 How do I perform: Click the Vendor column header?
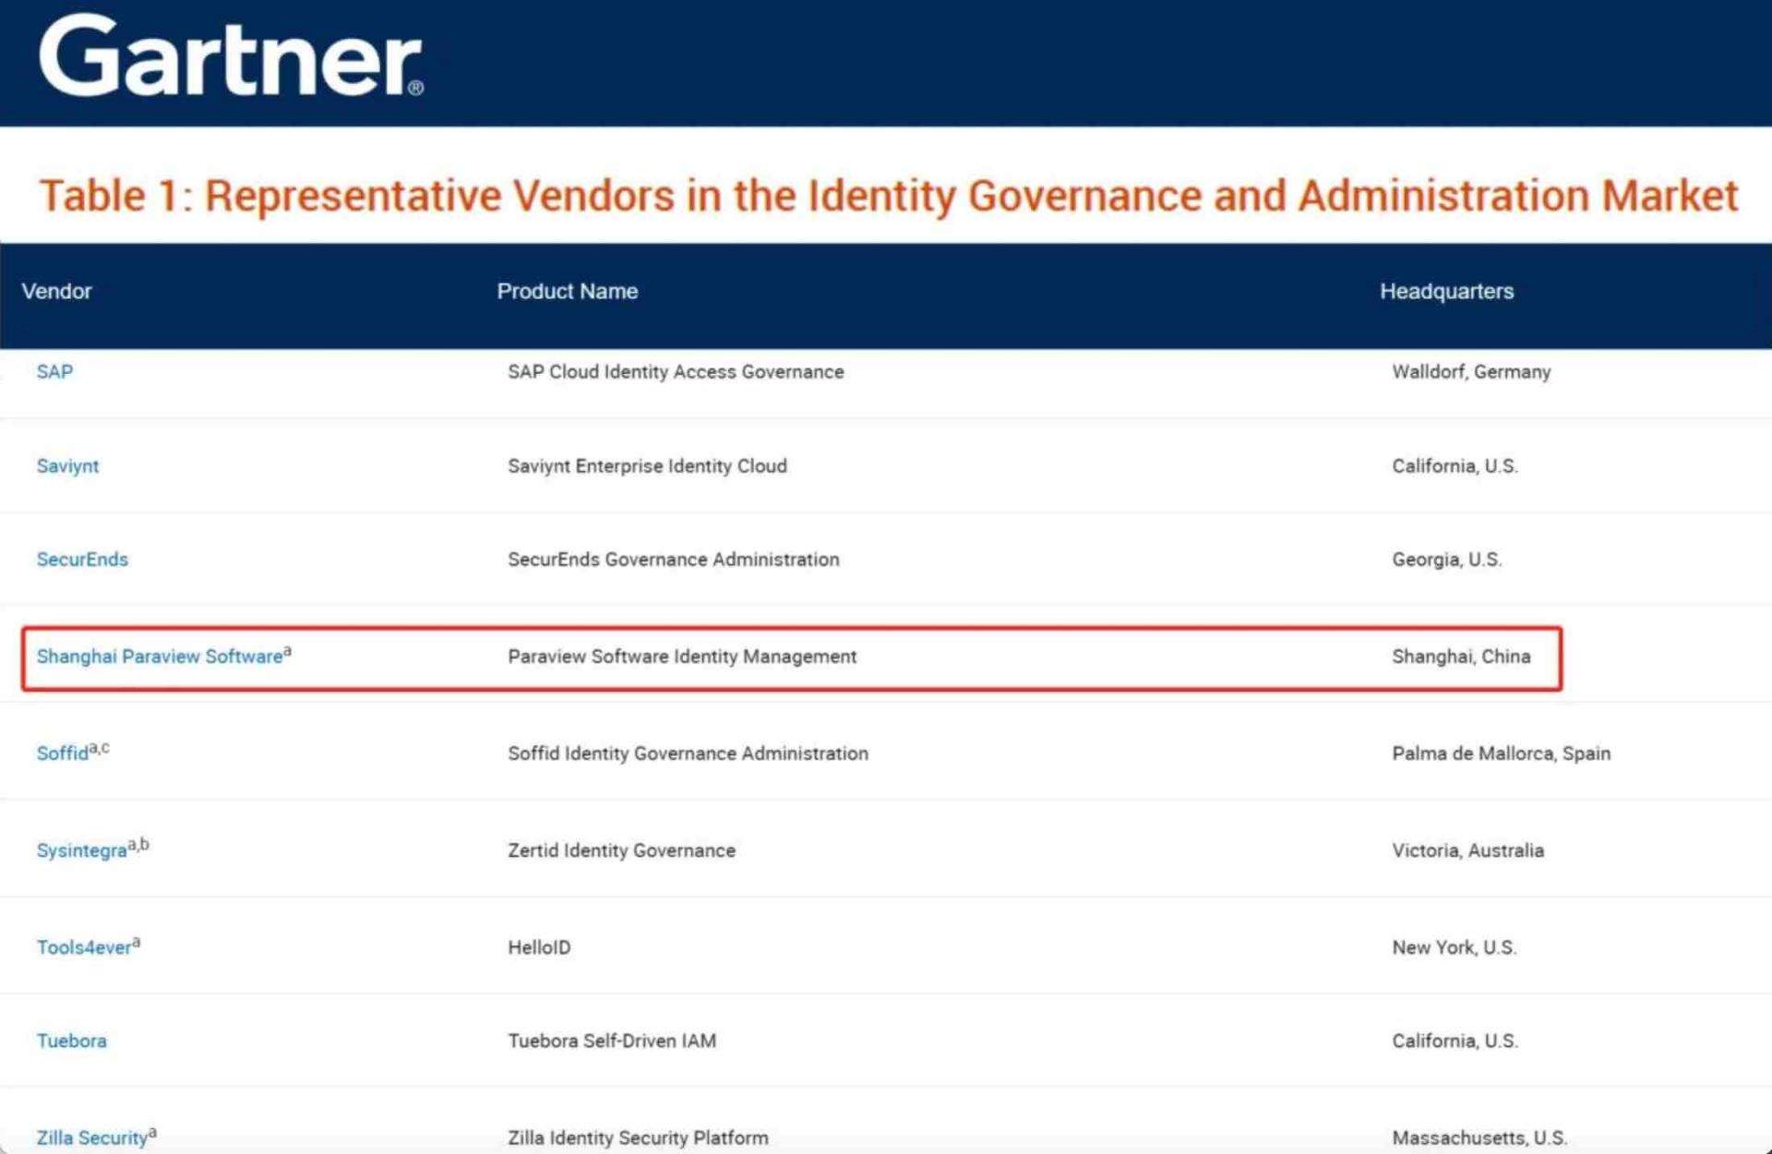56,291
